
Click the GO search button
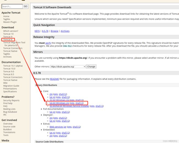point(25,6)
